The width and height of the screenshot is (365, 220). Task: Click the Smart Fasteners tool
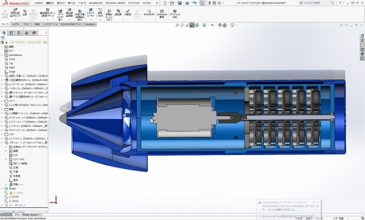click(x=60, y=15)
